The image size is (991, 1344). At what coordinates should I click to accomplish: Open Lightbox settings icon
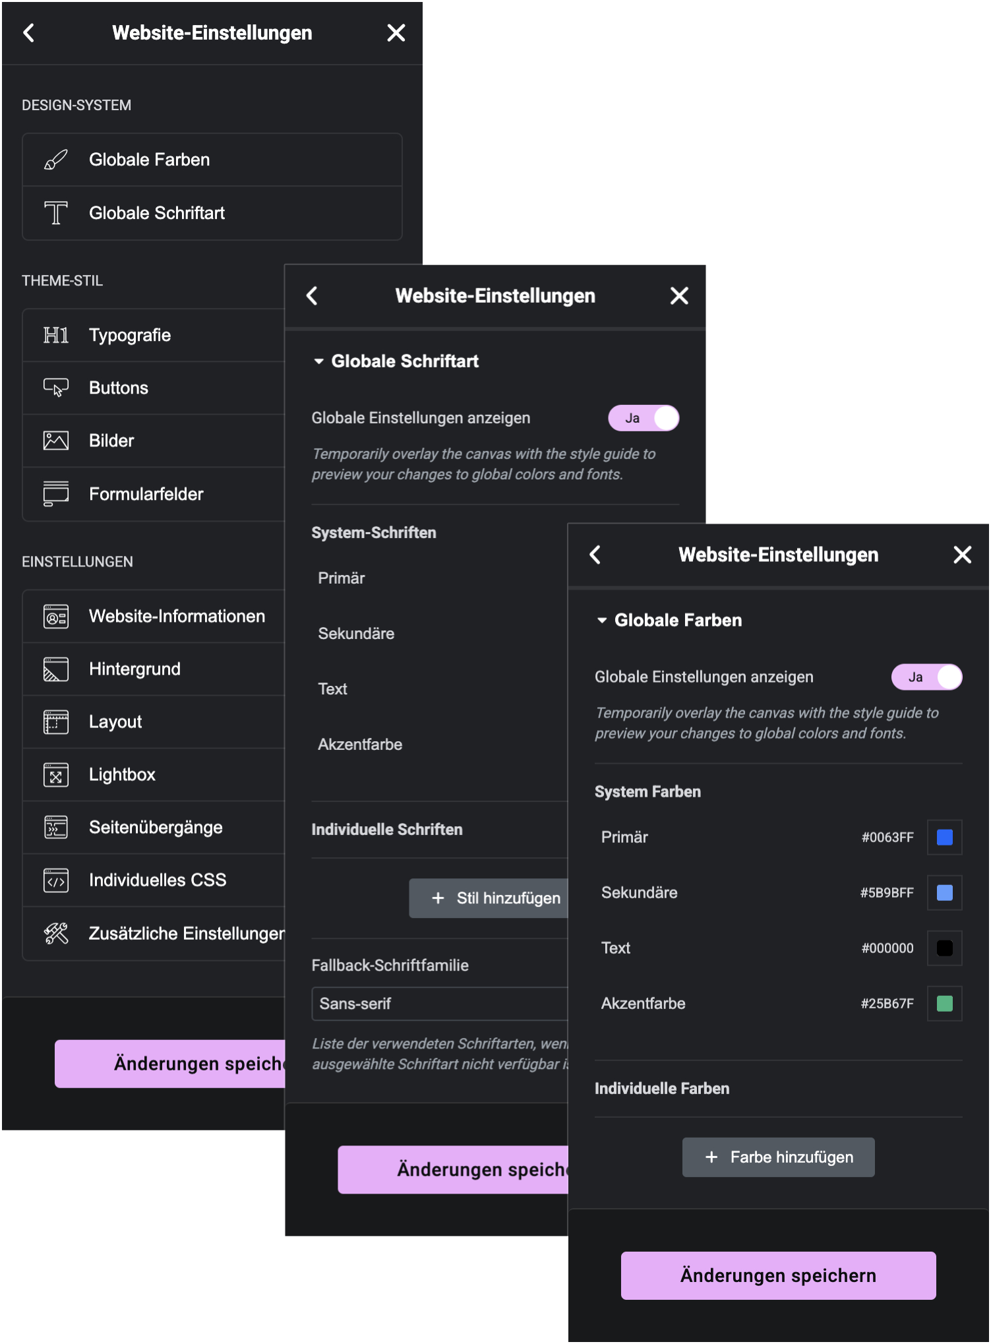pos(55,775)
